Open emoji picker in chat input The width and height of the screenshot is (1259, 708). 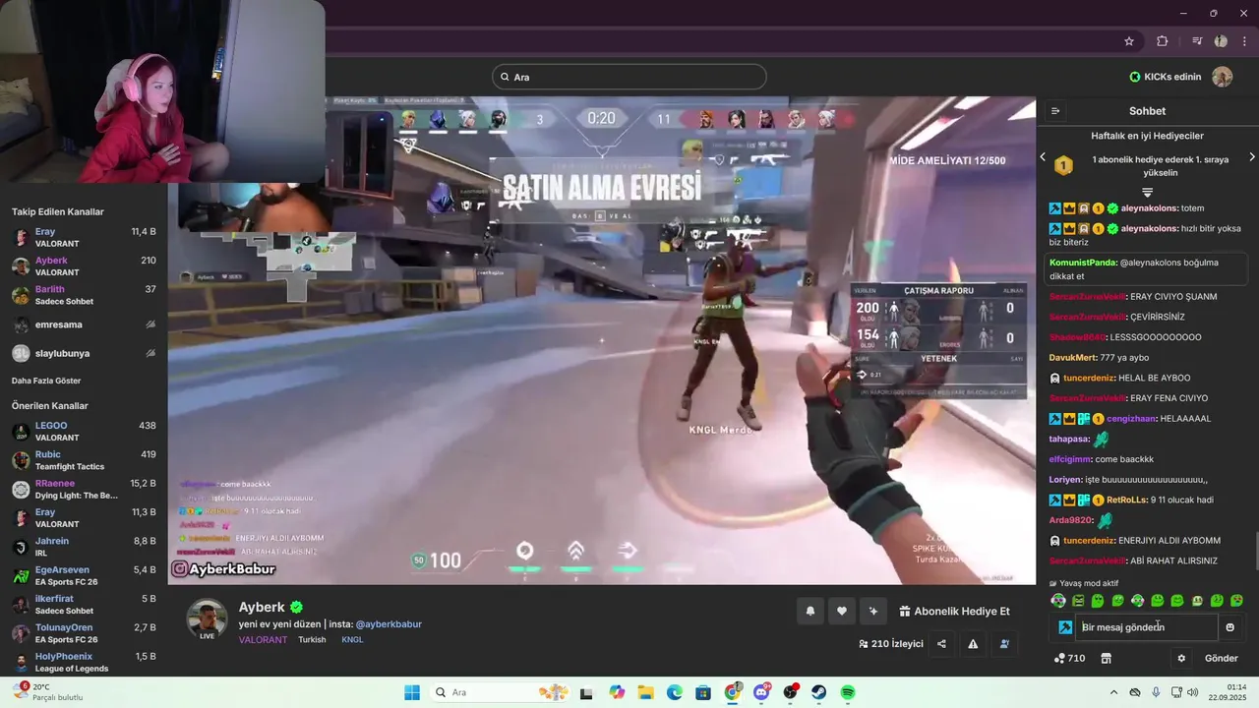(x=1229, y=627)
